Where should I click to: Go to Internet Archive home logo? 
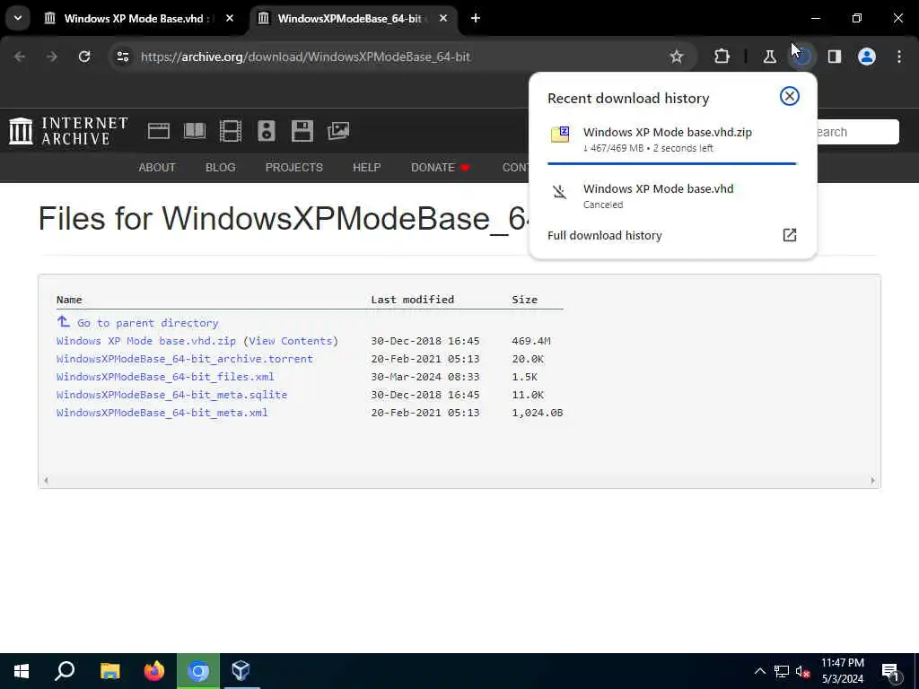(68, 131)
